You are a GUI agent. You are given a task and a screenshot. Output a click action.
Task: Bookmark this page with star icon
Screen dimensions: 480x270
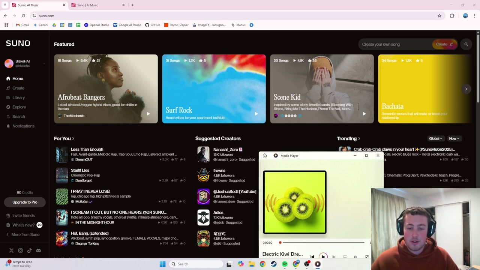[439, 16]
